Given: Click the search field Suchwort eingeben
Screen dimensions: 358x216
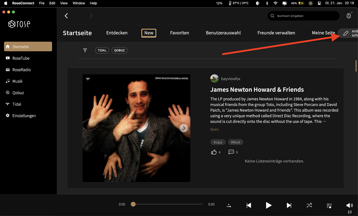Looking at the screenshot, I should [x=304, y=16].
